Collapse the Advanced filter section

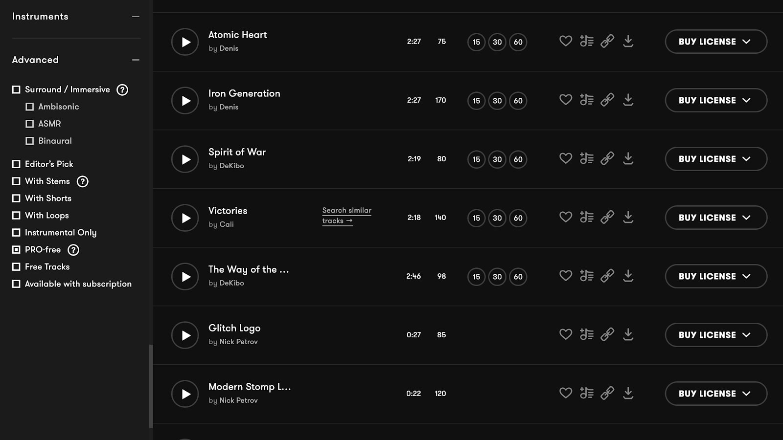coord(136,60)
